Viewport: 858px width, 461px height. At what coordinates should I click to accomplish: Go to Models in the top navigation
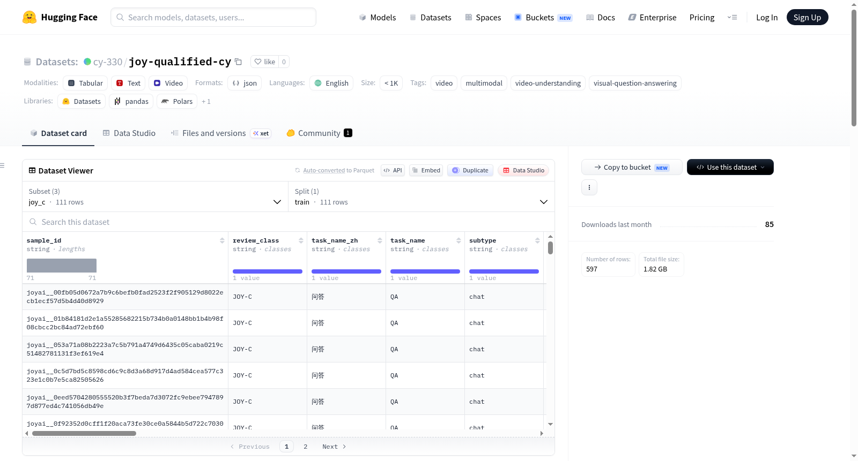pyautogui.click(x=378, y=17)
